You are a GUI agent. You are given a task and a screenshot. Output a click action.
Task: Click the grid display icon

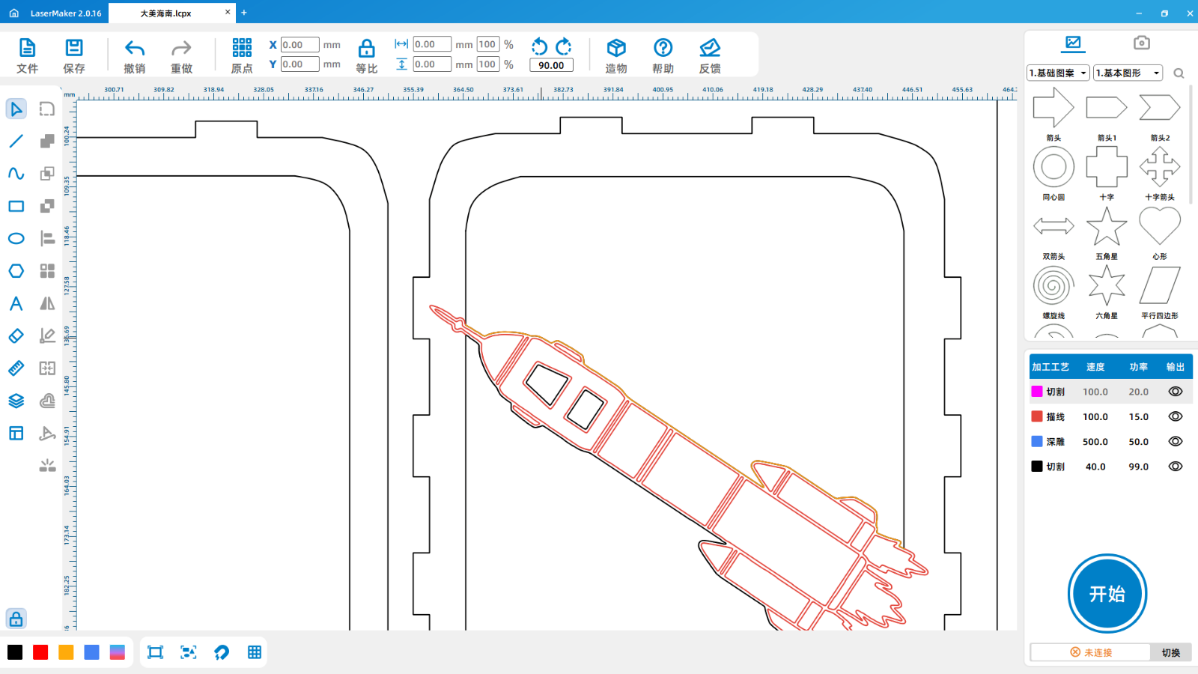pyautogui.click(x=255, y=652)
